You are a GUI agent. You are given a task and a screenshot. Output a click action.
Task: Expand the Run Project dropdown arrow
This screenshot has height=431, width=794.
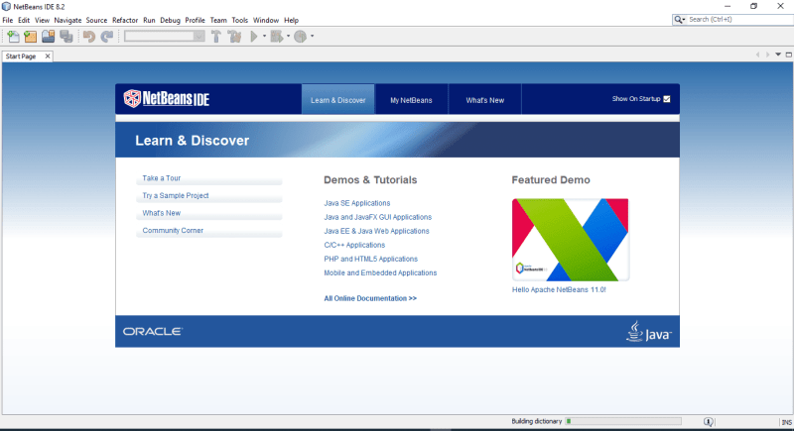(x=264, y=36)
